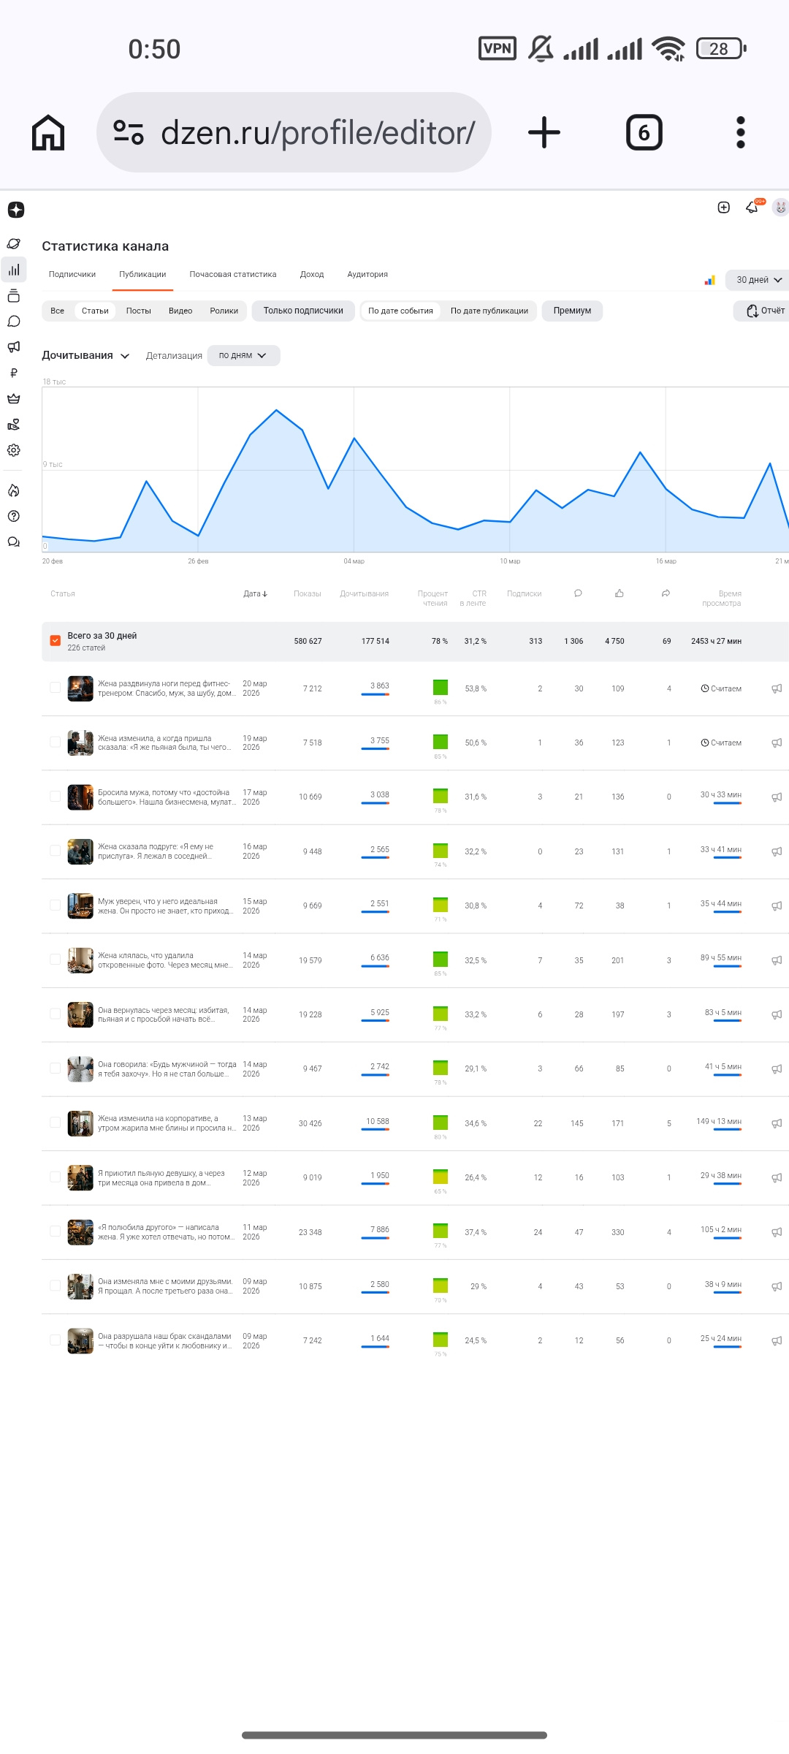The width and height of the screenshot is (789, 1754).
Task: Click promote icon for 7 212 показы row
Action: [777, 688]
